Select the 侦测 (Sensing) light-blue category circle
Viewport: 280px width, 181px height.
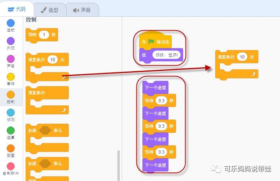[11, 113]
